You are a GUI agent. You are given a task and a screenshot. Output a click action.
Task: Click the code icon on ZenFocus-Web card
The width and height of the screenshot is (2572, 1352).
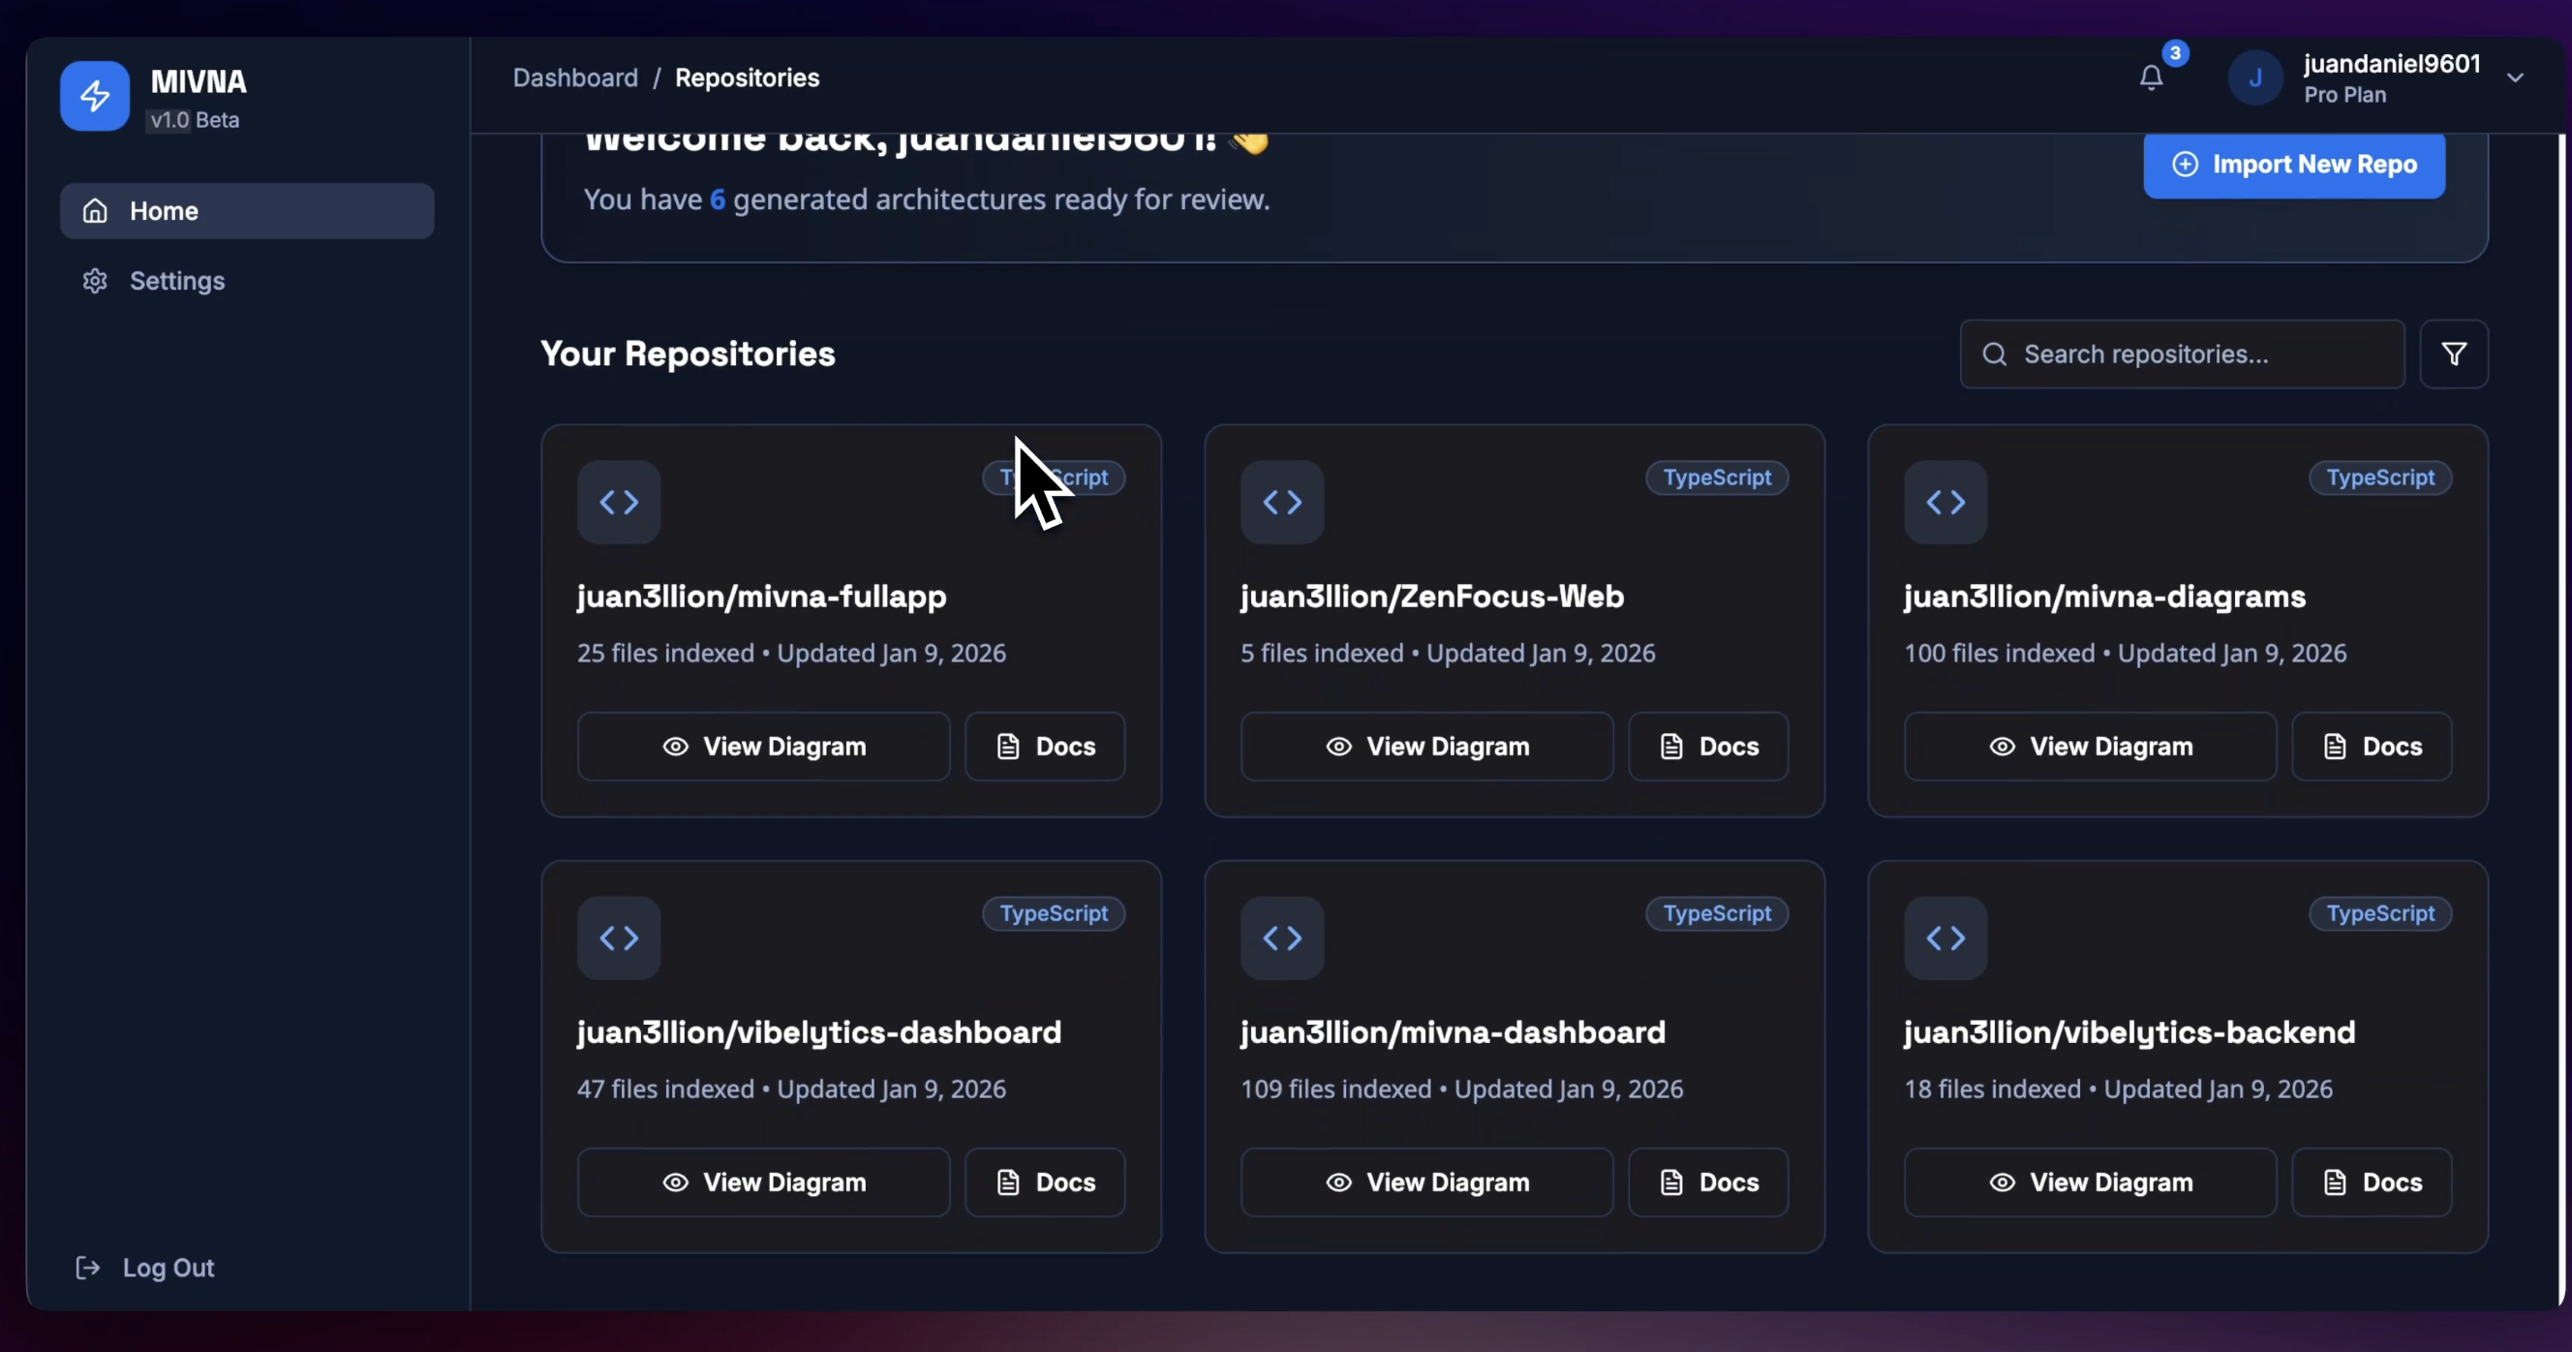1283,502
